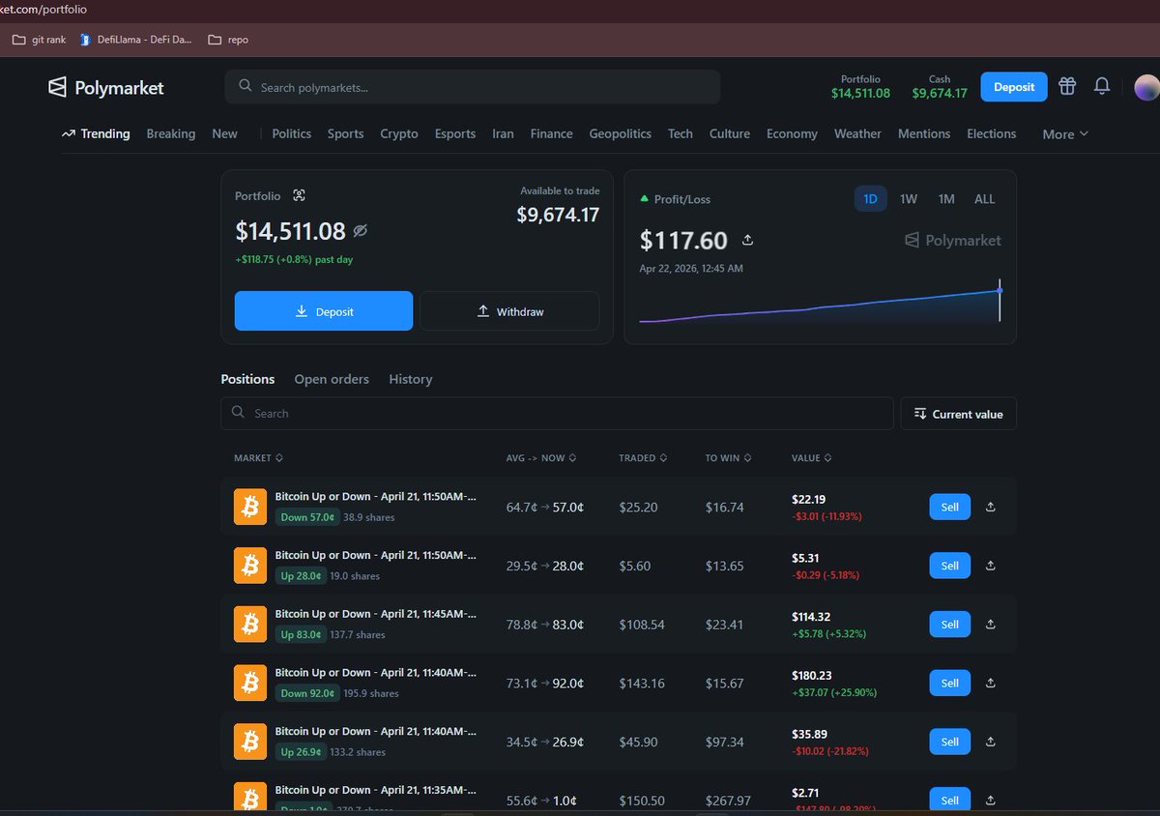Share the Up 26.9¢ 133.2 shares position
The height and width of the screenshot is (816, 1160).
991,742
